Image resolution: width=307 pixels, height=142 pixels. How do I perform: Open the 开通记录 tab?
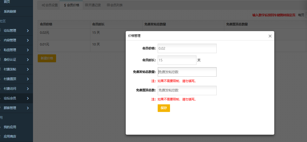pyautogui.click(x=93, y=5)
